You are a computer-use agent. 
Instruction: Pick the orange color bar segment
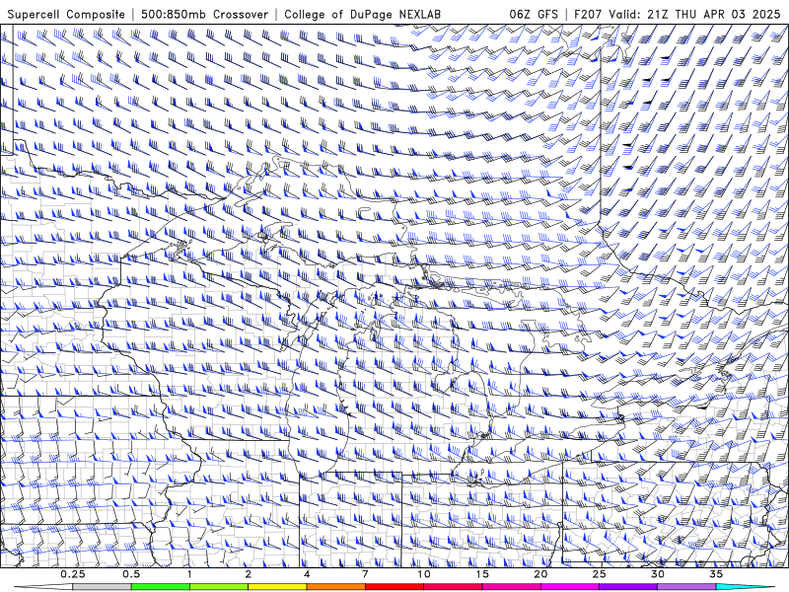pos(335,587)
